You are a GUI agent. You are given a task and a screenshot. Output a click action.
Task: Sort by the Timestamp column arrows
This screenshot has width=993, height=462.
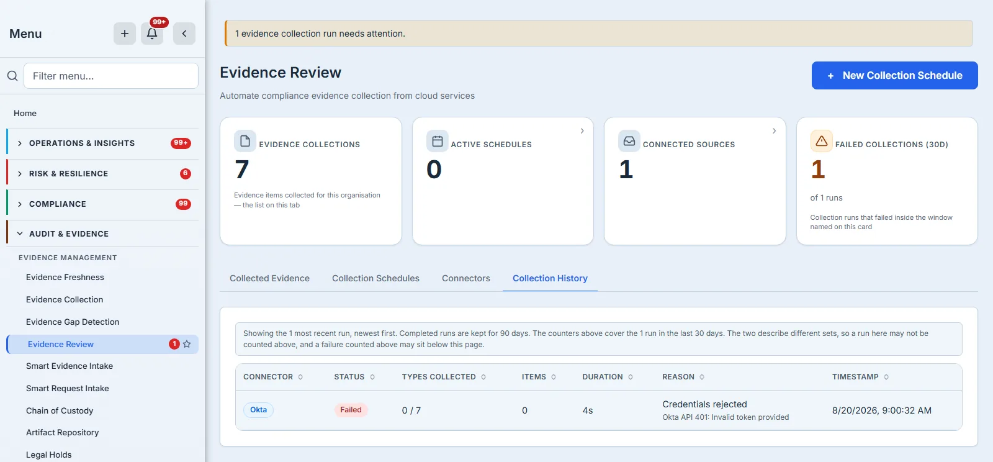pyautogui.click(x=886, y=377)
